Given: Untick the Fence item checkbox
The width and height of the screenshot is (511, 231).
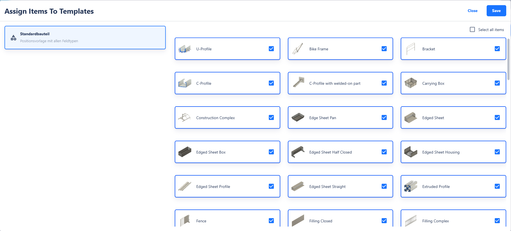Looking at the screenshot, I should coord(271,221).
